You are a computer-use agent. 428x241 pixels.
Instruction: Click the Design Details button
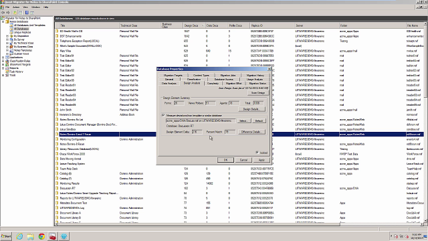pyautogui.click(x=251, y=109)
